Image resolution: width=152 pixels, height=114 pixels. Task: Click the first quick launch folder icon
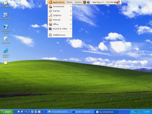pyautogui.click(x=19, y=112)
